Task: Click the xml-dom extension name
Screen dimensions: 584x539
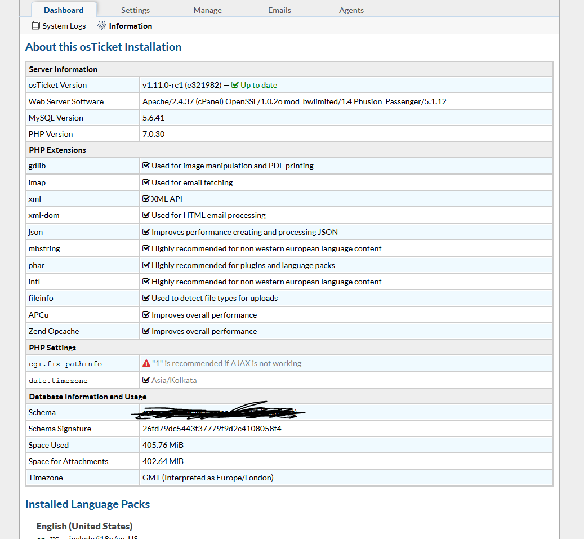Action: click(44, 215)
